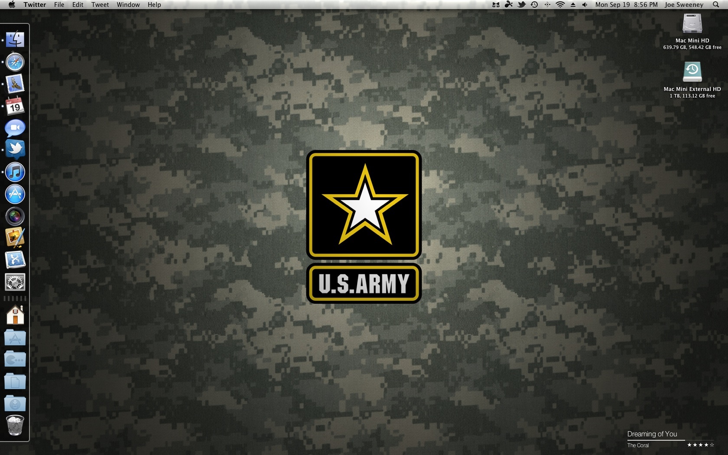Open System Preferences gear in dock
The image size is (728, 455).
[15, 282]
